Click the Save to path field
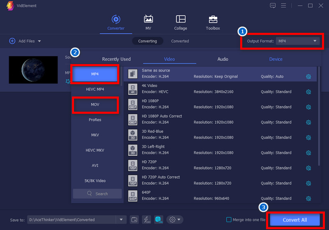Viewport: 329px width, 230px height. click(x=71, y=220)
